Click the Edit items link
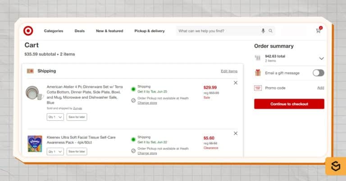Screen dimensions: 346x181 coord(229,71)
